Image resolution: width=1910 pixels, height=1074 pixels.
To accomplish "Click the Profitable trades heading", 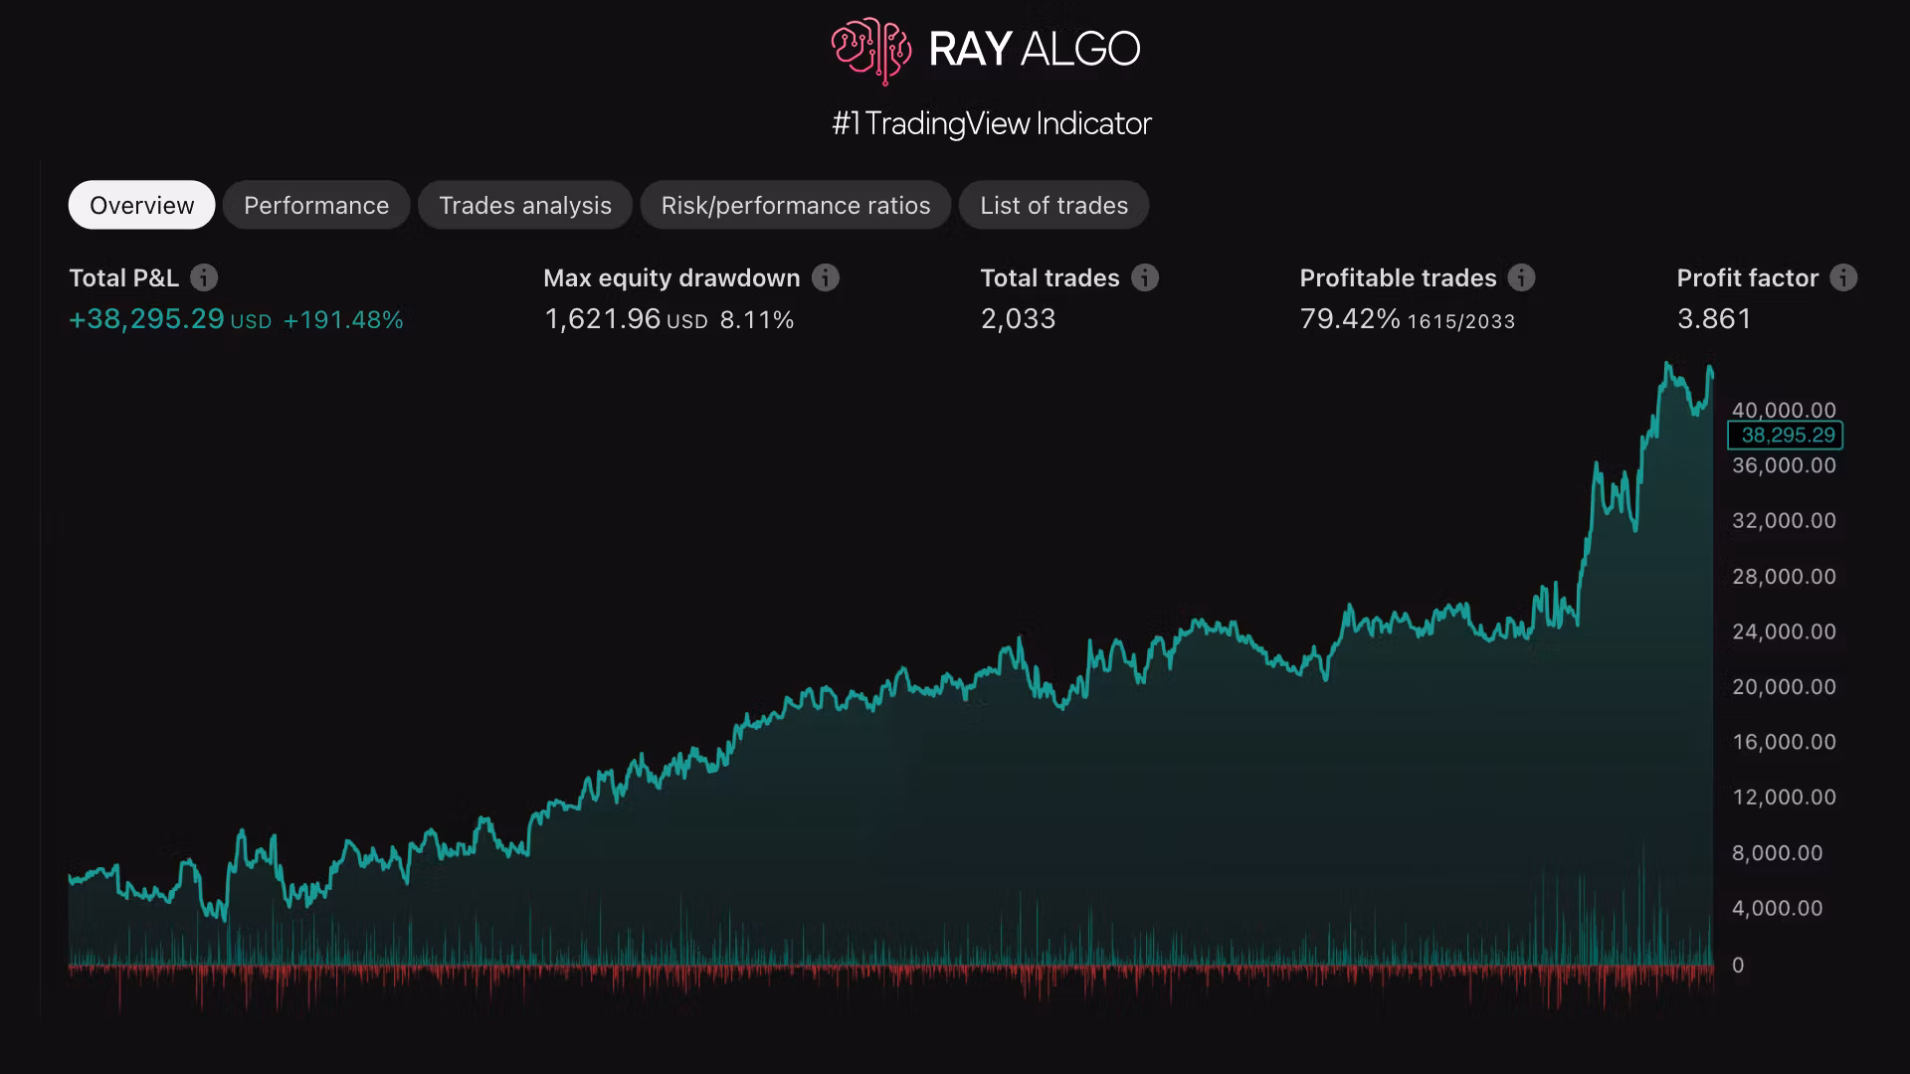I will [1398, 278].
